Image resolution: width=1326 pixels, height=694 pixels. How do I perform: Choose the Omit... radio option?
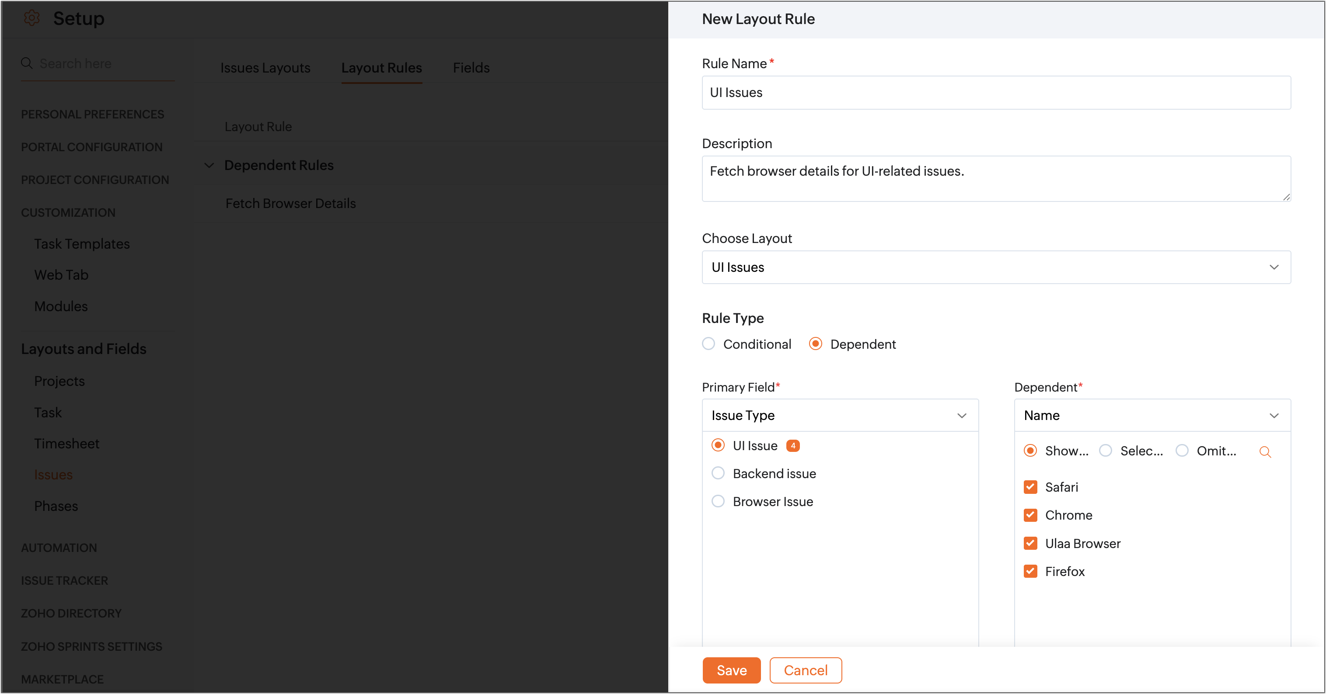pos(1182,451)
